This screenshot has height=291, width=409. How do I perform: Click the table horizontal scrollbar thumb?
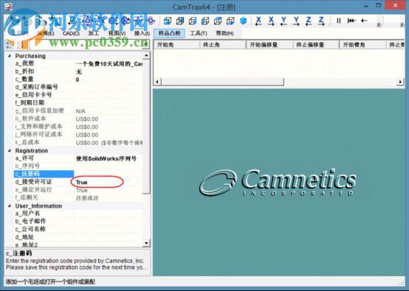[x=222, y=82]
